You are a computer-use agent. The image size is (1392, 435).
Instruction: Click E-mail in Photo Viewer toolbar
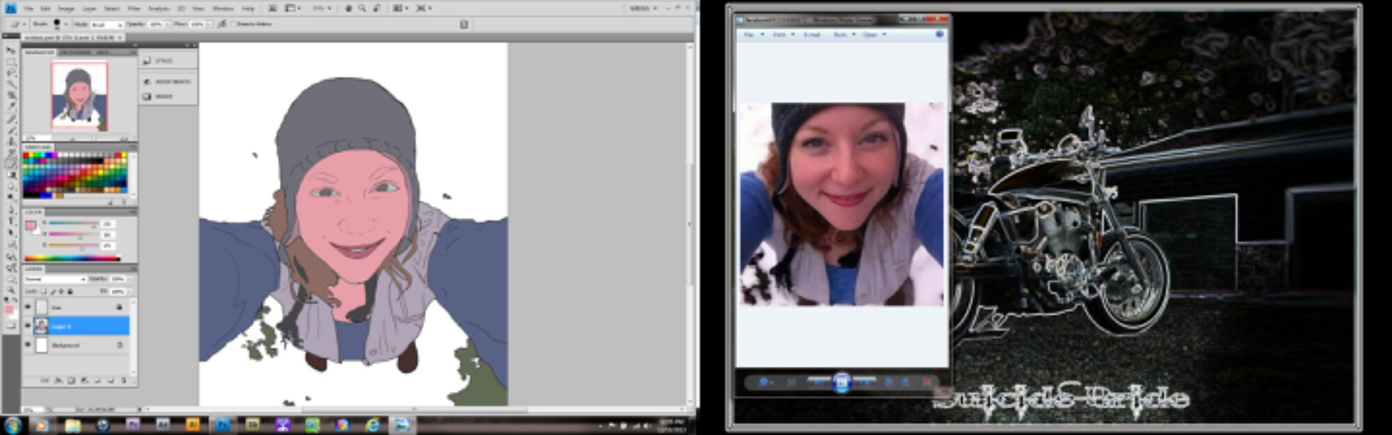[x=812, y=34]
